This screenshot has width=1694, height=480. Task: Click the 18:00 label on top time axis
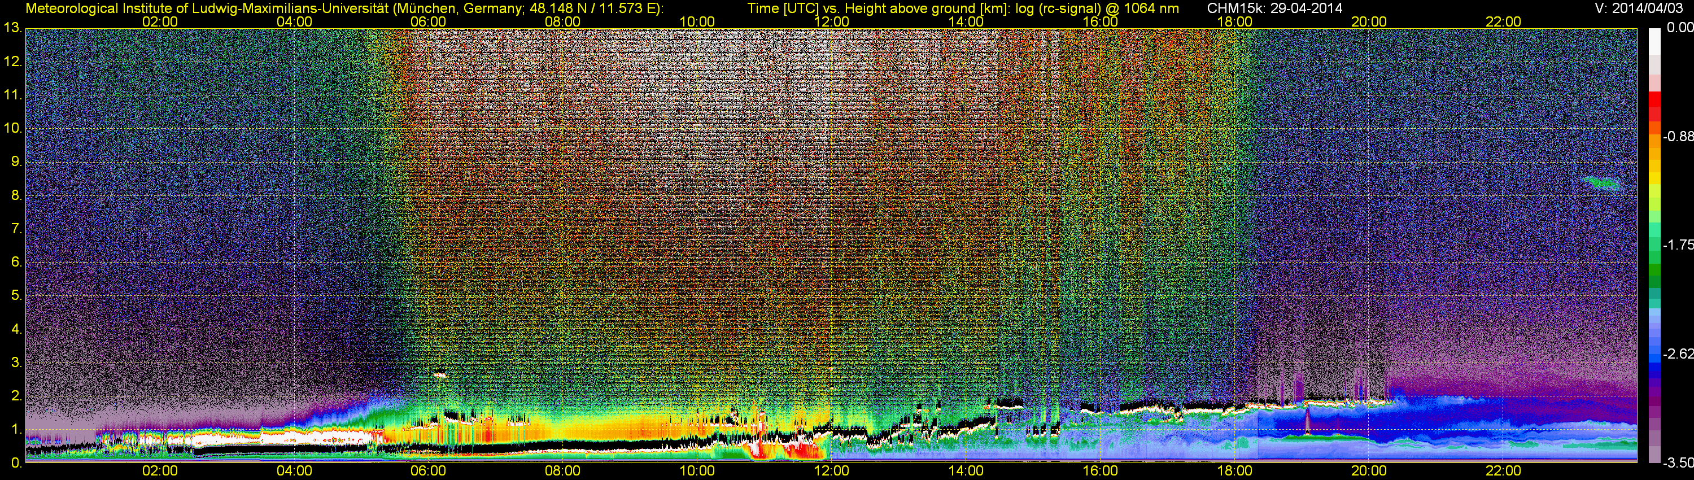[1234, 21]
